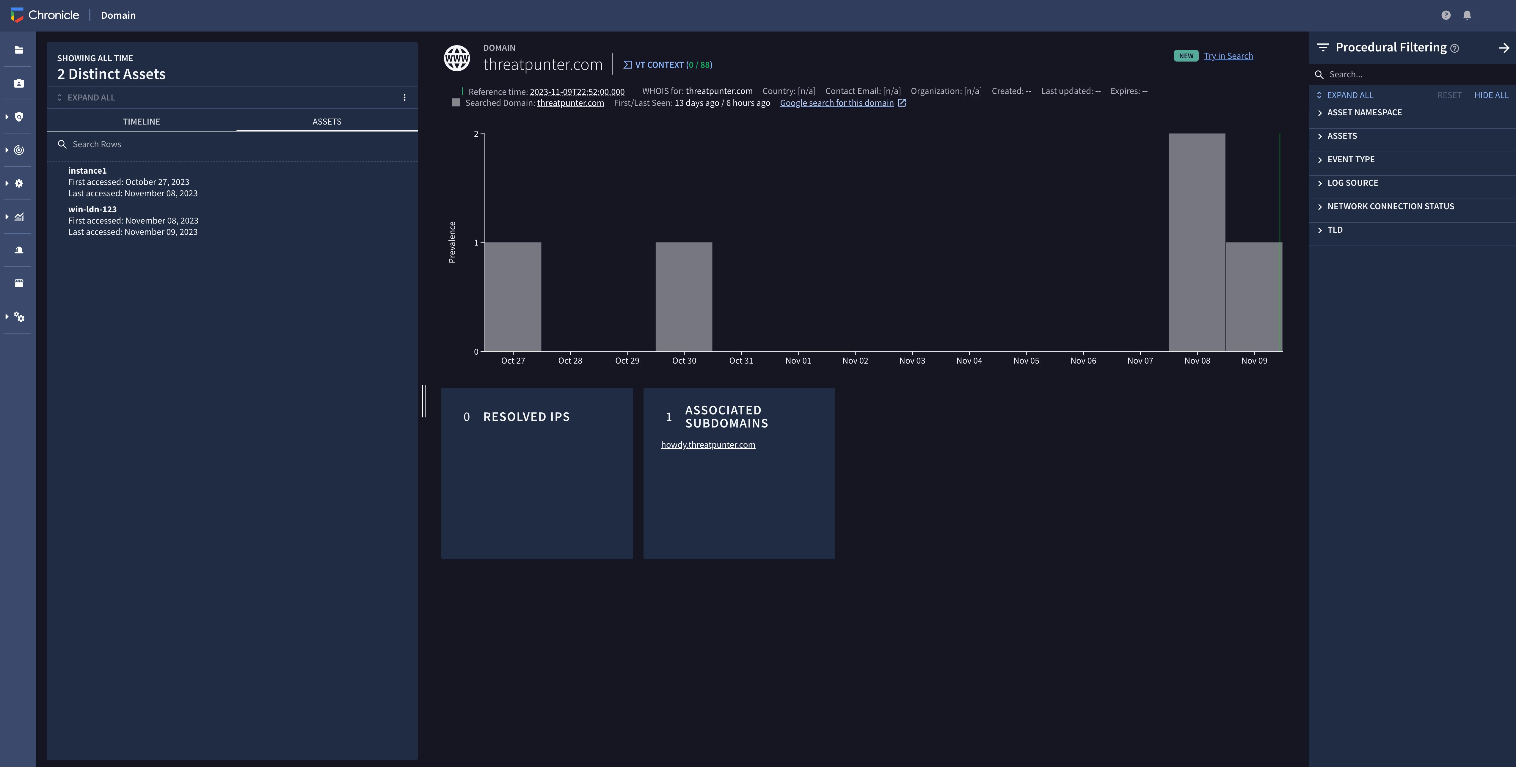1516x767 pixels.
Task: Open the marketplace storefront icon in sidebar
Action: click(19, 284)
